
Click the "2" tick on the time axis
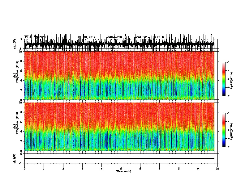point(63,168)
